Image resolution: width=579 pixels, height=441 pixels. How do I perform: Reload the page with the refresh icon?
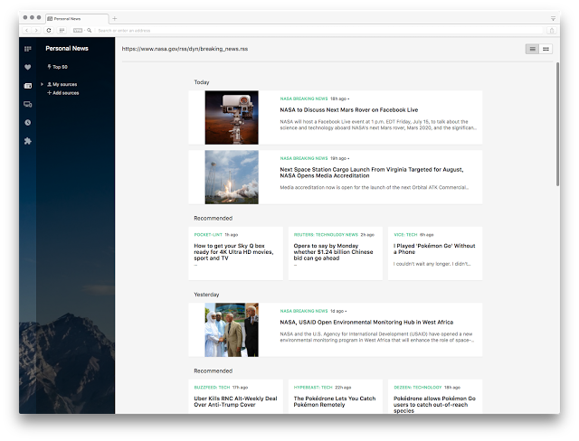point(49,30)
